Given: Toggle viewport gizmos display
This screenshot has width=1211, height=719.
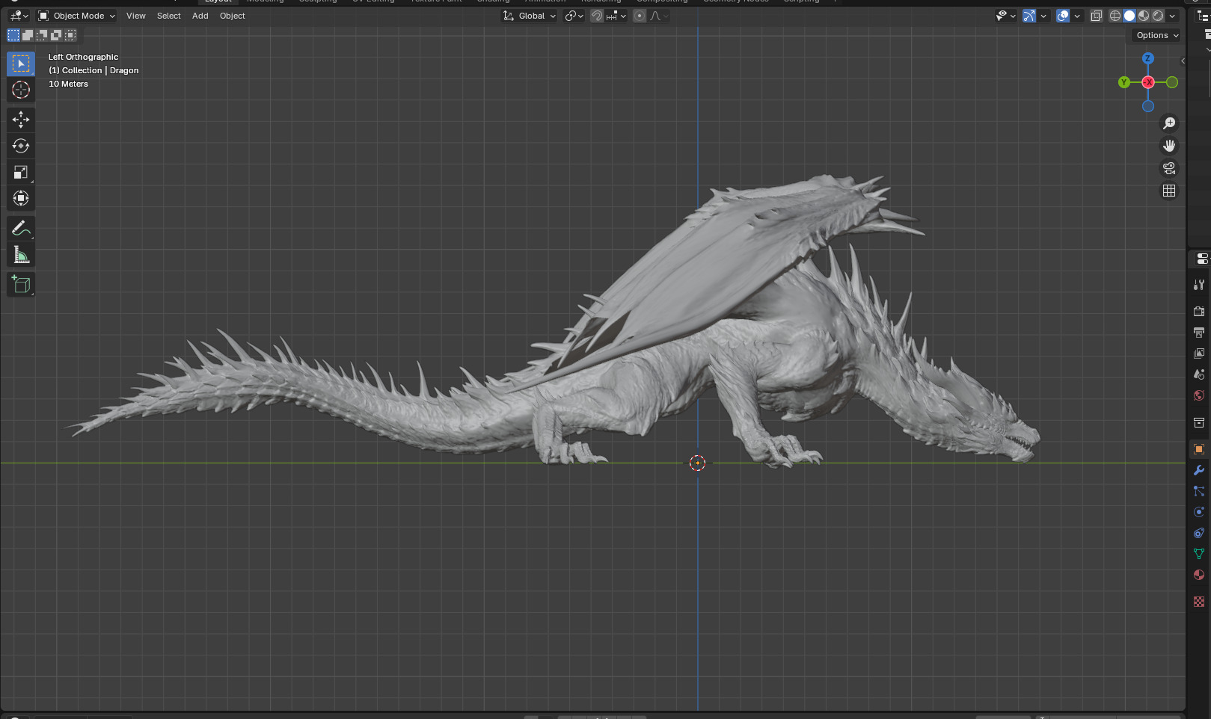Looking at the screenshot, I should tap(1029, 16).
